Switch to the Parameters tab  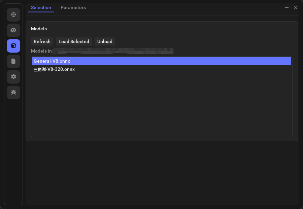coord(73,7)
